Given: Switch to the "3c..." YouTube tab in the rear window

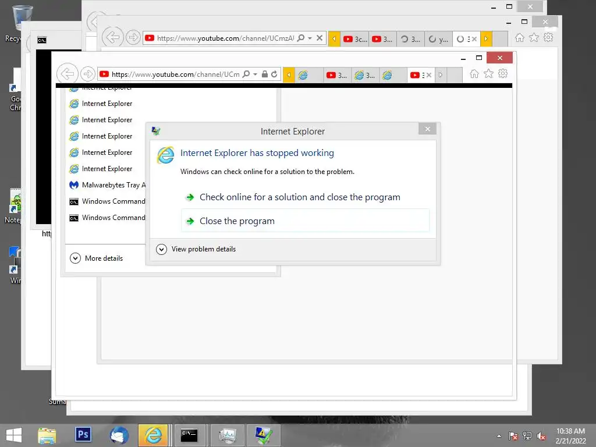Looking at the screenshot, I should (x=355, y=39).
